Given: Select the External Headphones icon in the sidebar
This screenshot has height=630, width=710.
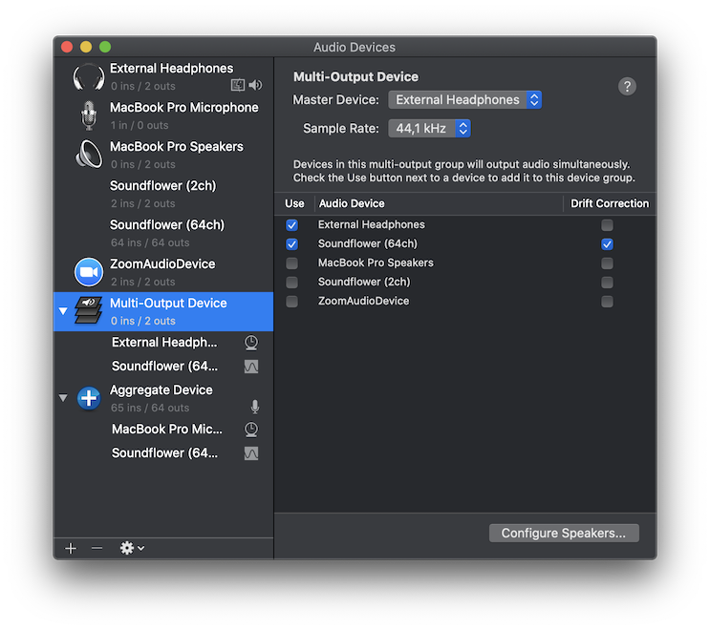Looking at the screenshot, I should [88, 77].
